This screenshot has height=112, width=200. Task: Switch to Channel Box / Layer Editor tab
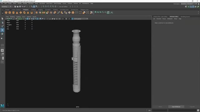tap(160, 16)
